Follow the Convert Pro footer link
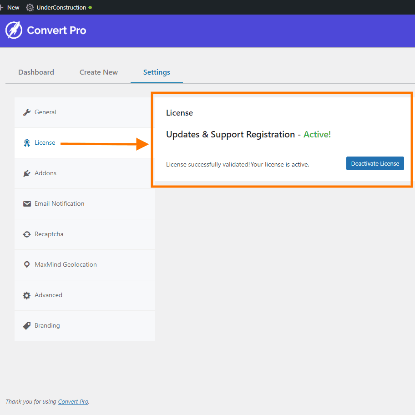The width and height of the screenshot is (415, 415). (73, 401)
